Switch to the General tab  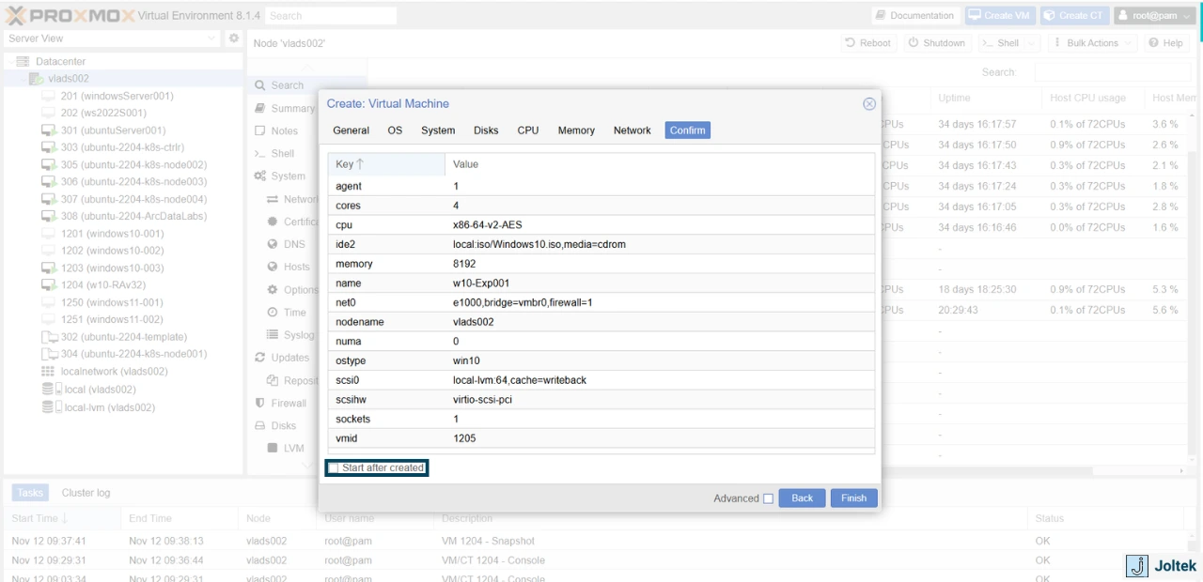pos(351,130)
